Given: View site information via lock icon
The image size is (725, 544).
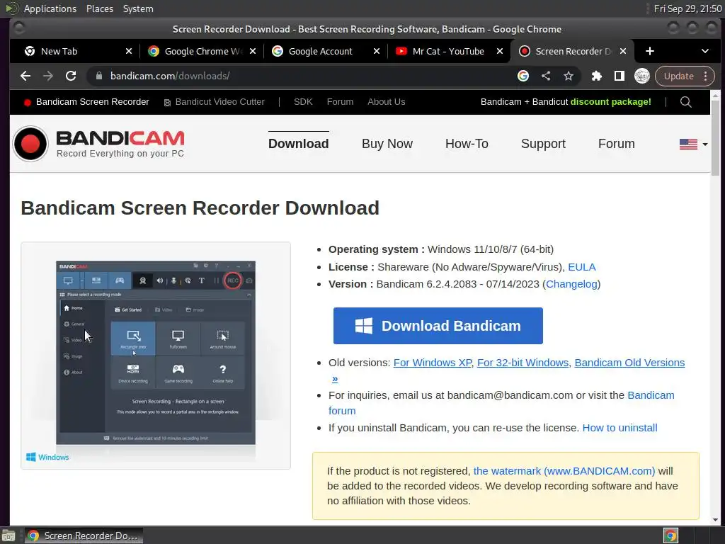Looking at the screenshot, I should coord(99,76).
